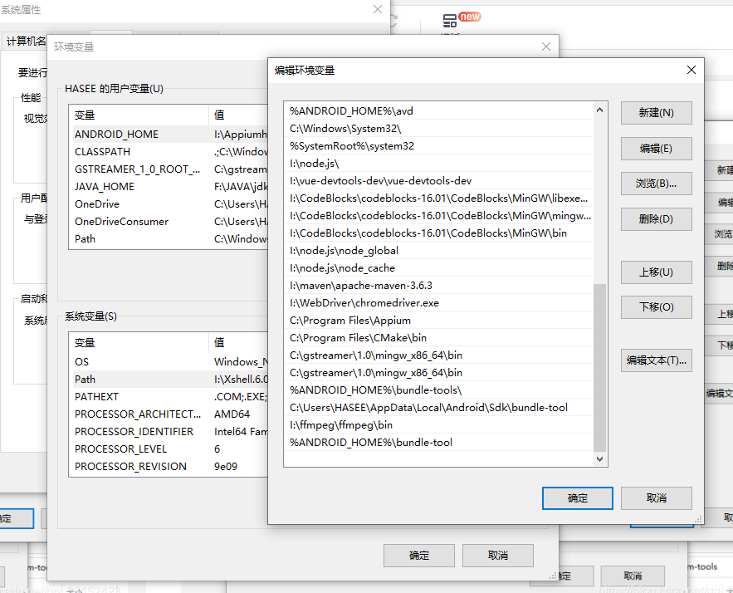Select apache-maven-3.6.3 path entry
This screenshot has width=733, height=593.
pyautogui.click(x=438, y=285)
